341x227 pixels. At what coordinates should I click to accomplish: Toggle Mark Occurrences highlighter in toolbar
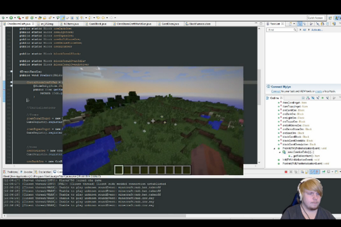(63, 18)
